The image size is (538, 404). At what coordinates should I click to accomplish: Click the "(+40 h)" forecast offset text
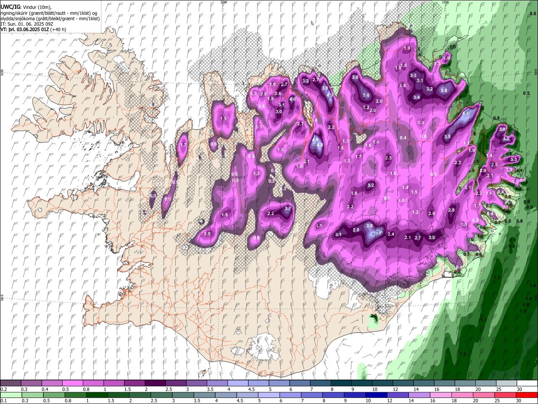[58, 30]
